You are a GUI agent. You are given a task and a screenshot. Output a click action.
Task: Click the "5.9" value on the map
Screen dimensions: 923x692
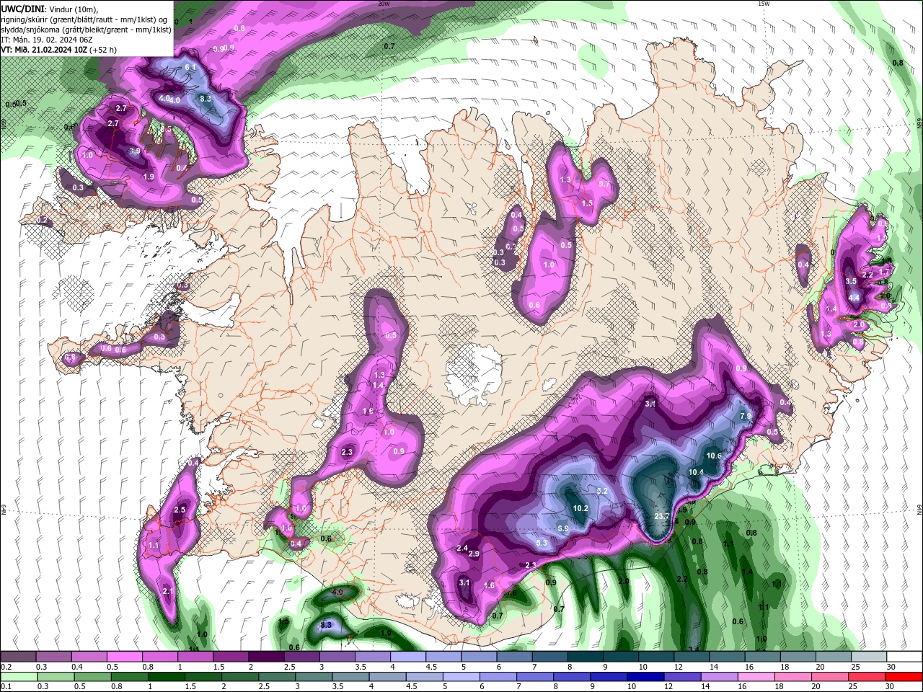[564, 528]
